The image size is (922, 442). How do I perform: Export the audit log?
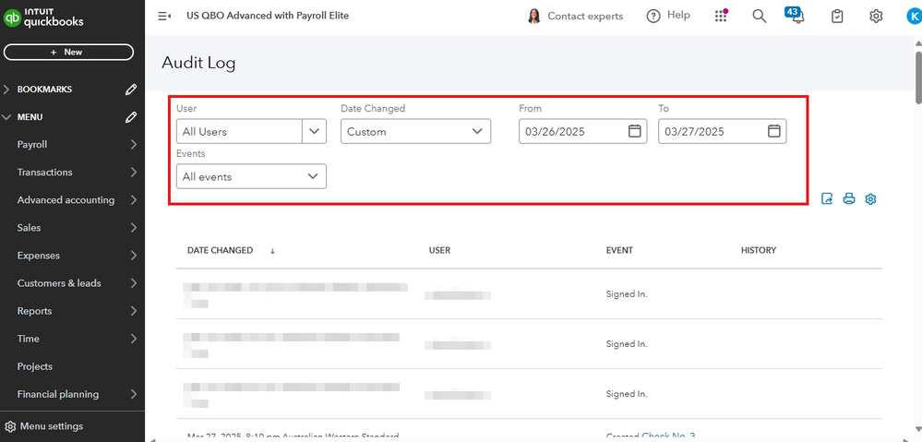pos(828,199)
